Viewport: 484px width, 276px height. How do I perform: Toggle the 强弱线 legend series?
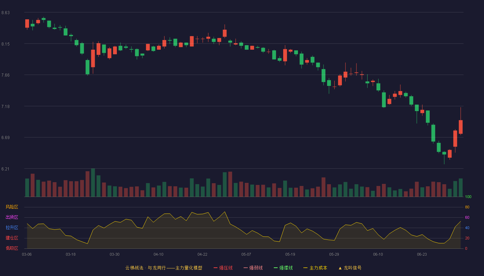point(253,268)
